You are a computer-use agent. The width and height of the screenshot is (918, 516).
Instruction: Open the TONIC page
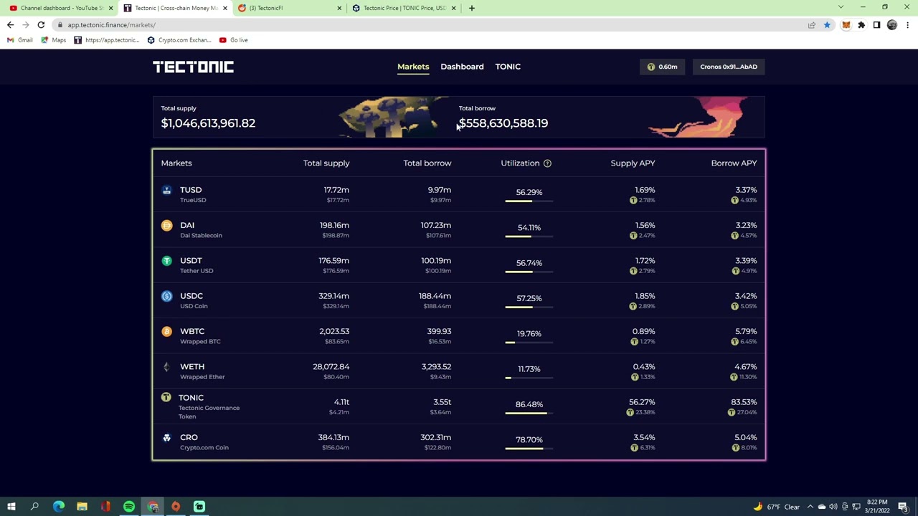(x=508, y=67)
